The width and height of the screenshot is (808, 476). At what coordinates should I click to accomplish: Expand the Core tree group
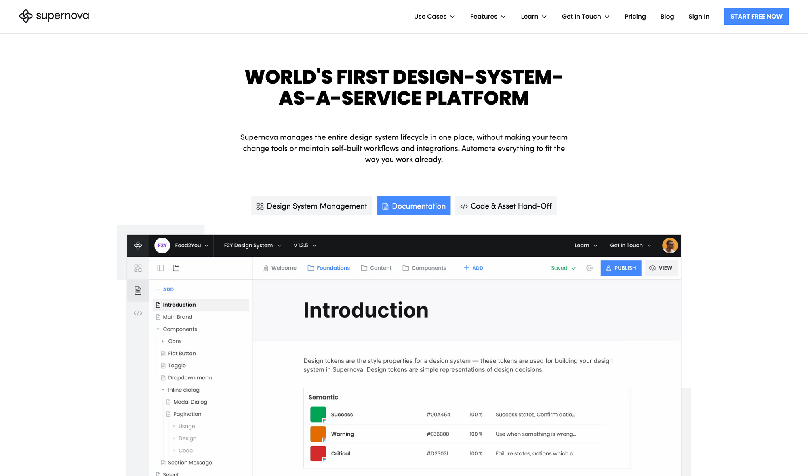[x=163, y=341]
